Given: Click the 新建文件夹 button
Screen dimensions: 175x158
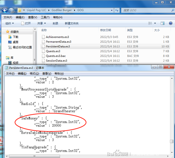Looking at the screenshot, I should tap(72, 23).
